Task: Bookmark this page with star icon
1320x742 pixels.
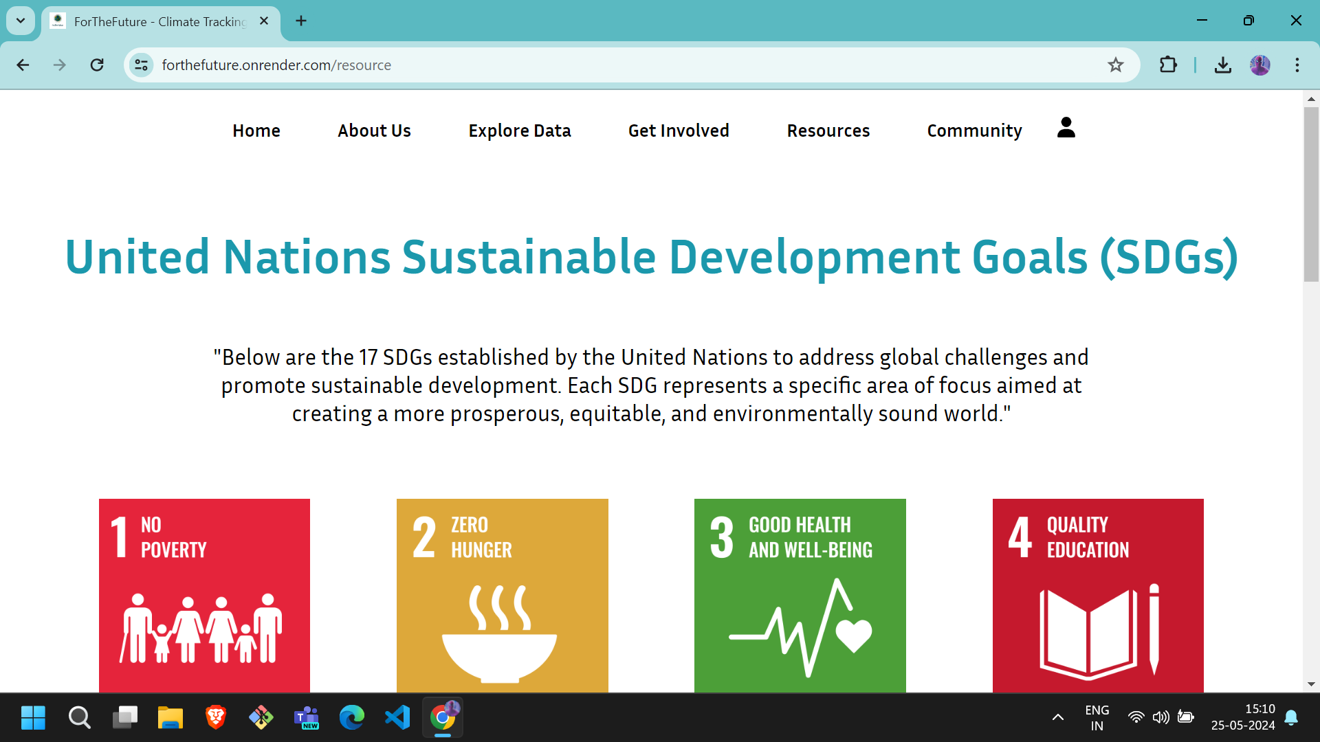Action: coord(1115,65)
